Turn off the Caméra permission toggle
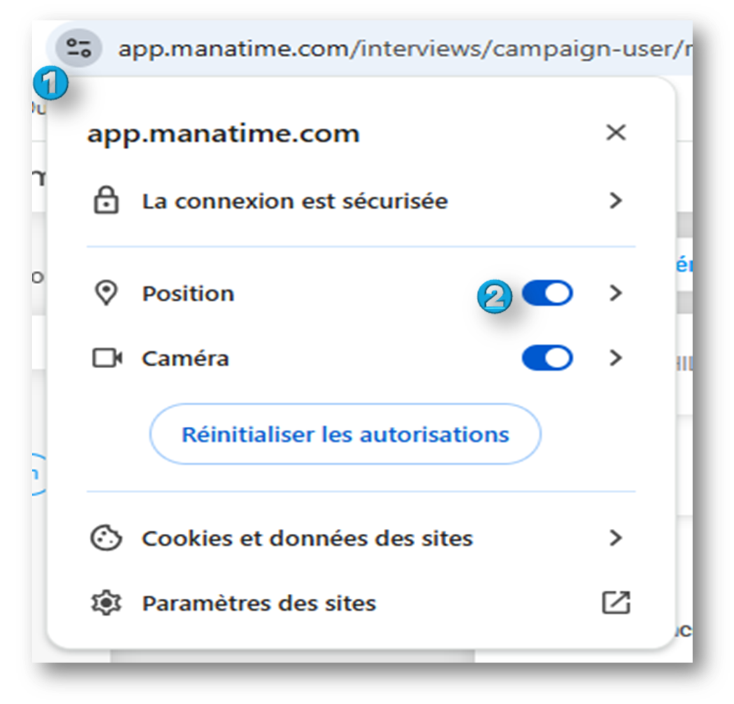The height and width of the screenshot is (704, 734). (x=547, y=358)
